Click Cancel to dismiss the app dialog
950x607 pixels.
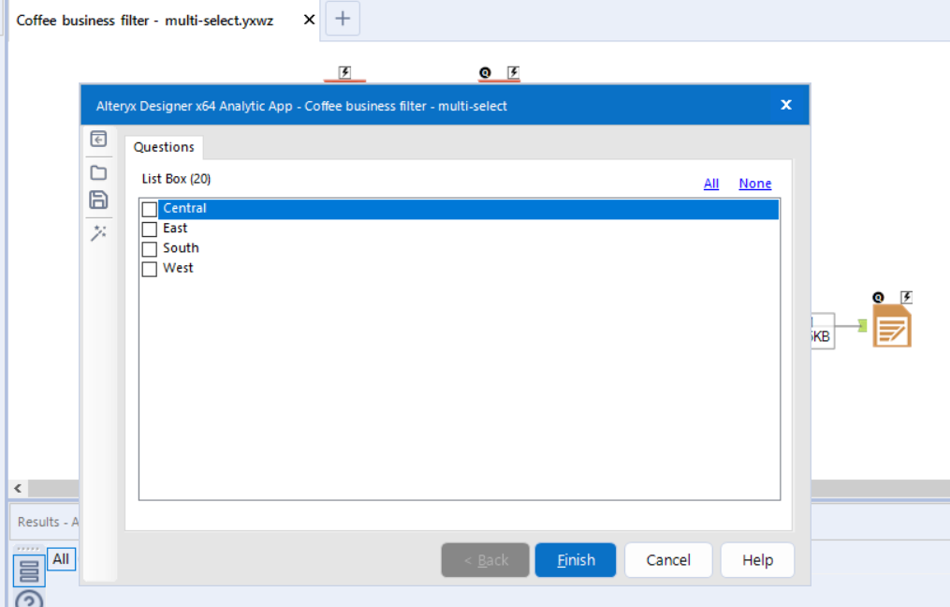[667, 559]
